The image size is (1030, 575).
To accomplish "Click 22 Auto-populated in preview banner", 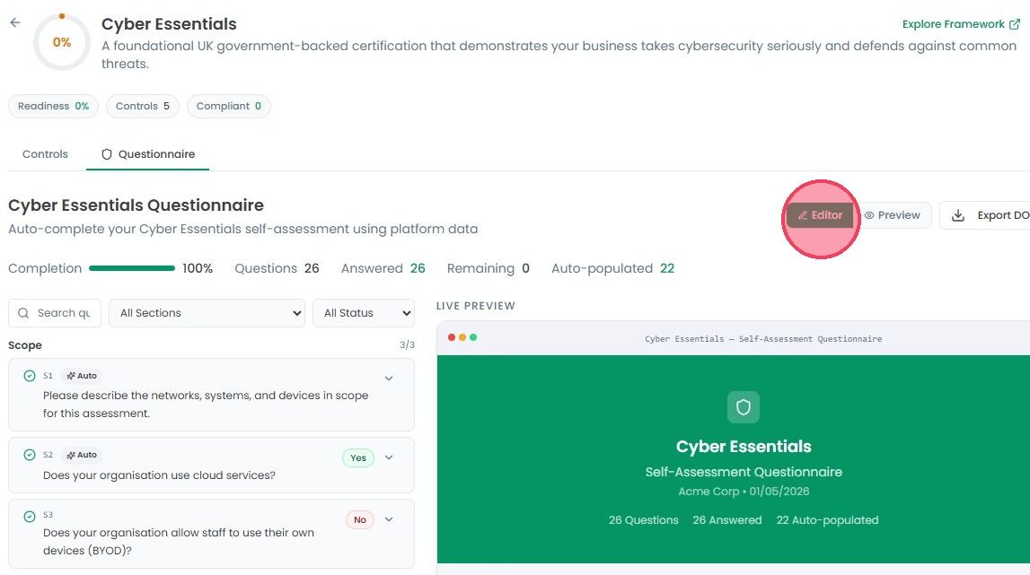I will [x=827, y=520].
